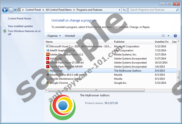182x124 pixels.
Task: Open the Organize dropdown menu
Action: point(54,36)
